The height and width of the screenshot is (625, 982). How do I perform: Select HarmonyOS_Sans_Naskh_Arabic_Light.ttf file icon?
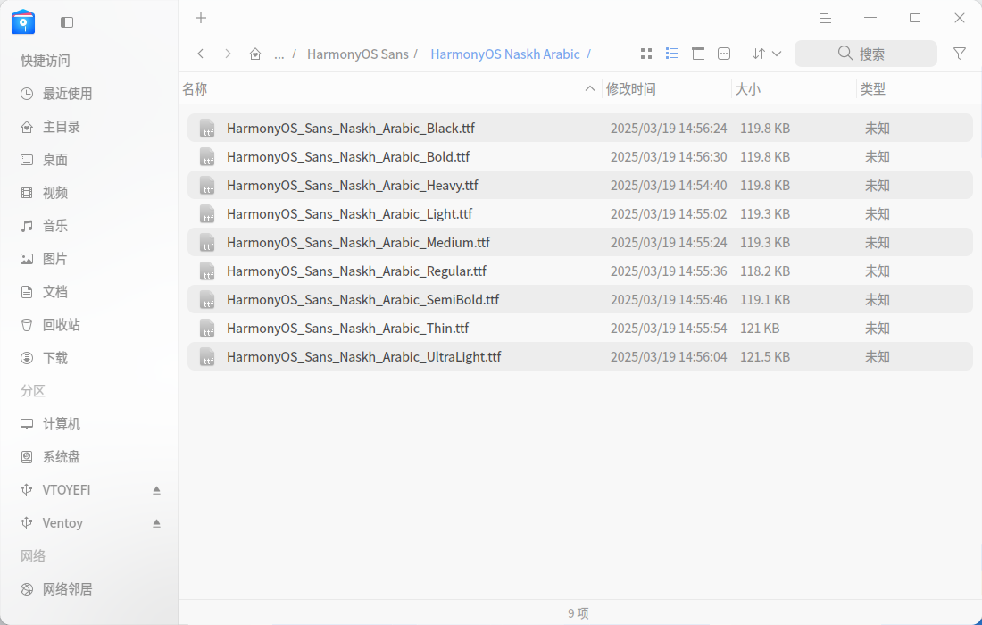(207, 214)
